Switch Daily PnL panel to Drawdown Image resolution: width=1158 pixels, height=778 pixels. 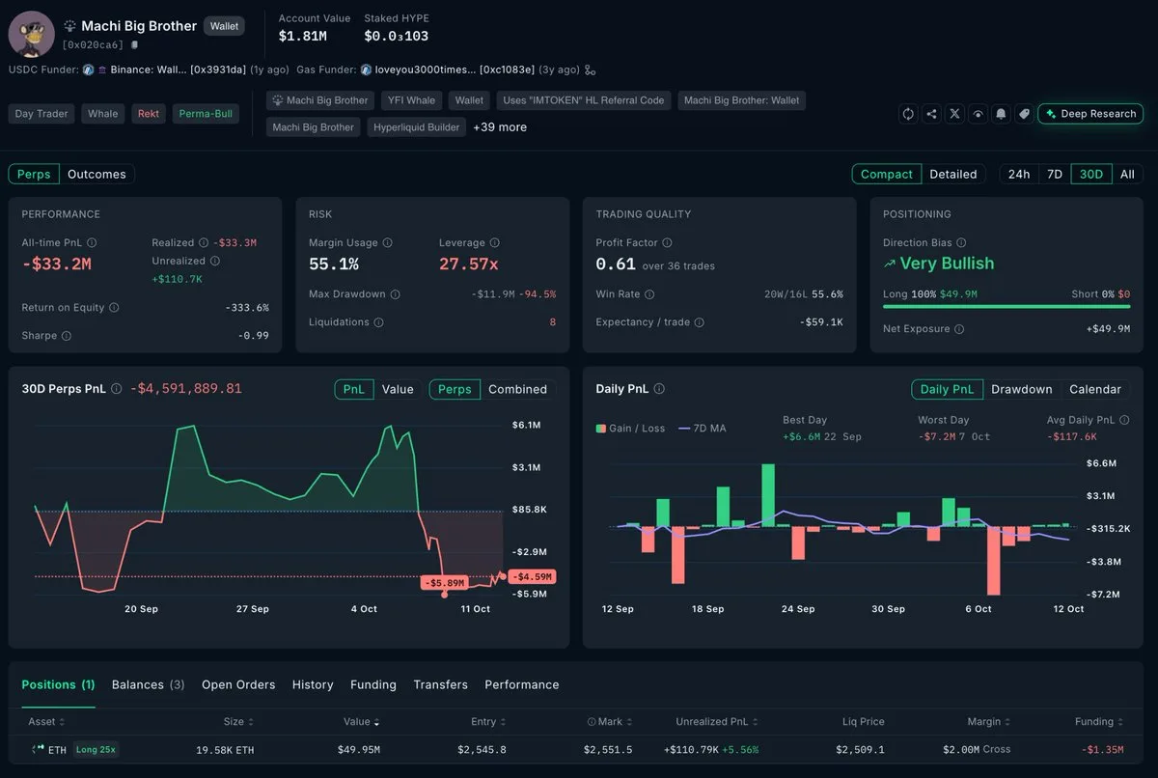click(1022, 390)
